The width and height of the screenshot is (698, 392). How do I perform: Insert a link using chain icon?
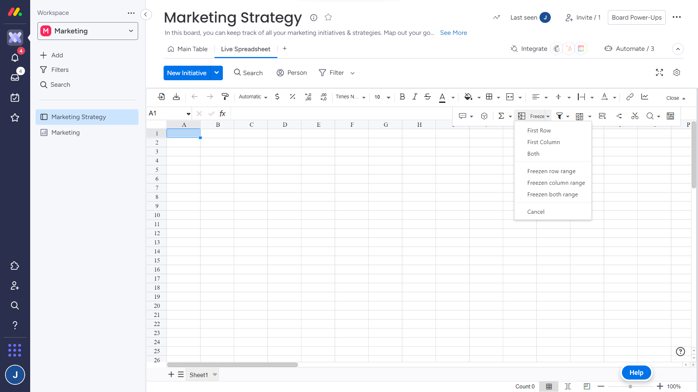click(630, 97)
